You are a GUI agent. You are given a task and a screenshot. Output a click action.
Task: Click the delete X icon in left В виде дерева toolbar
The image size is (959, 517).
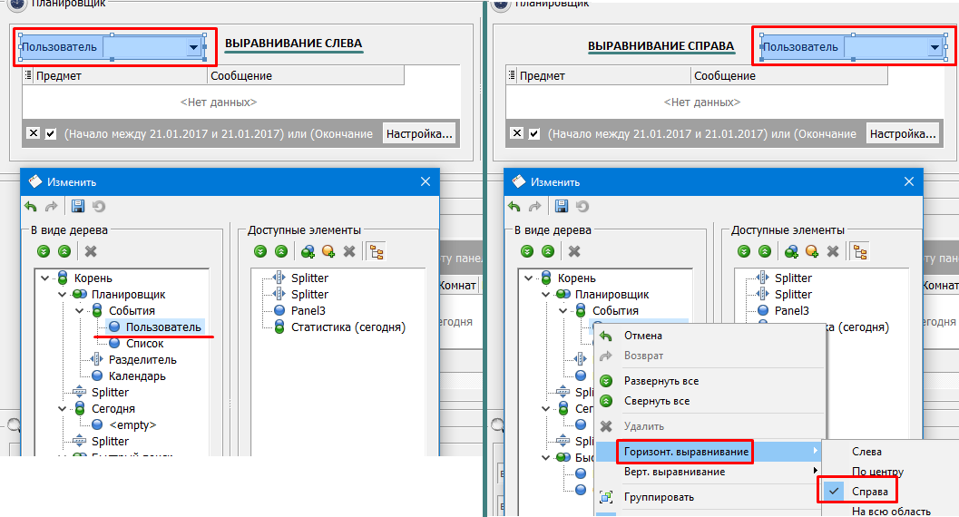(91, 251)
